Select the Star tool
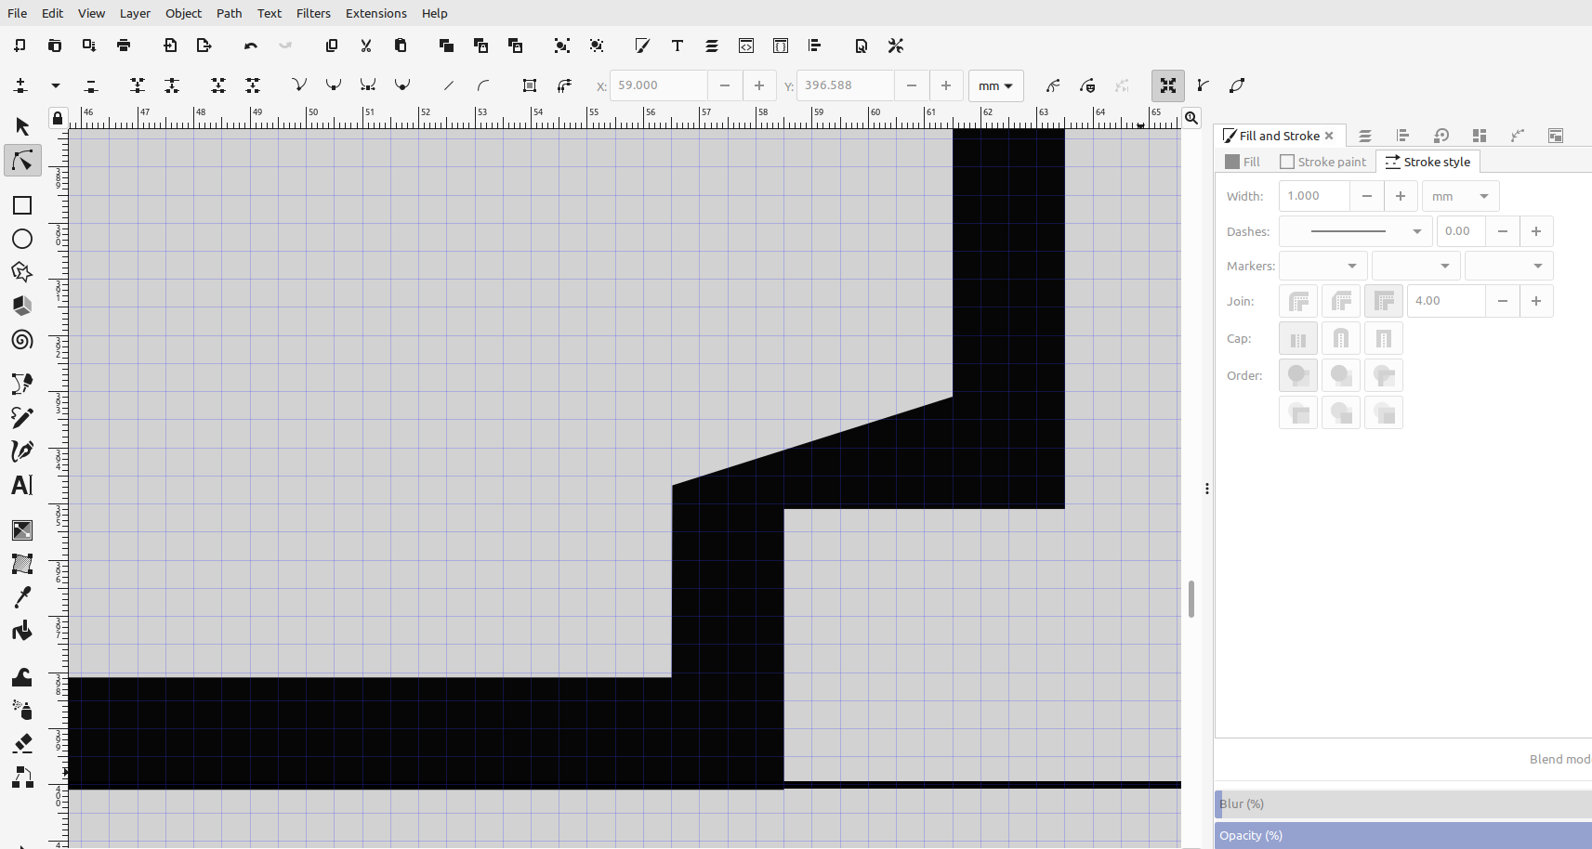The image size is (1592, 849). [21, 272]
